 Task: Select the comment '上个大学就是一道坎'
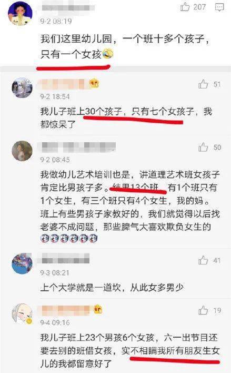click(x=112, y=288)
